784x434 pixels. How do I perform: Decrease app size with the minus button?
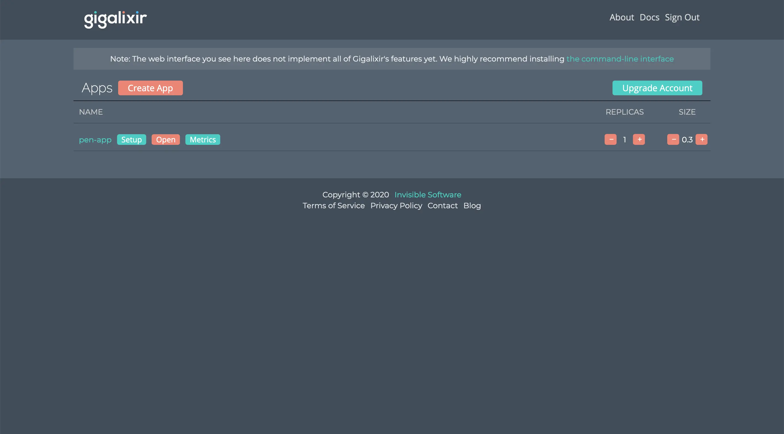point(673,139)
